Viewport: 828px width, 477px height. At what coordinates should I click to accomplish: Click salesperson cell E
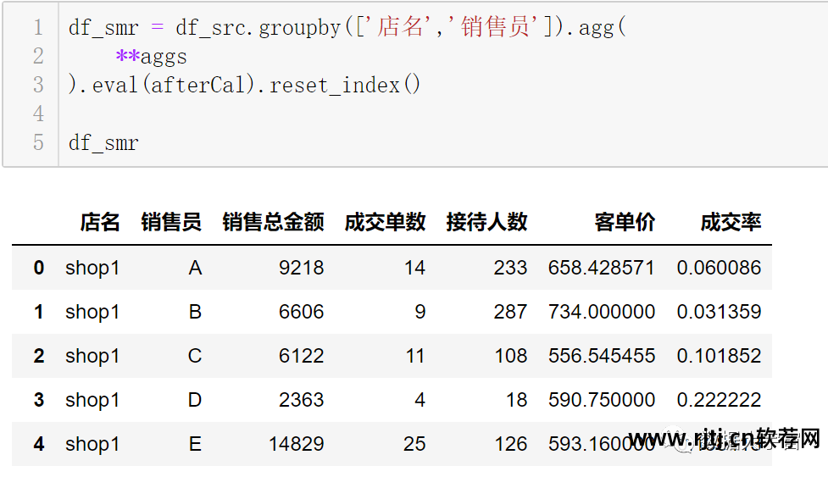tap(196, 444)
